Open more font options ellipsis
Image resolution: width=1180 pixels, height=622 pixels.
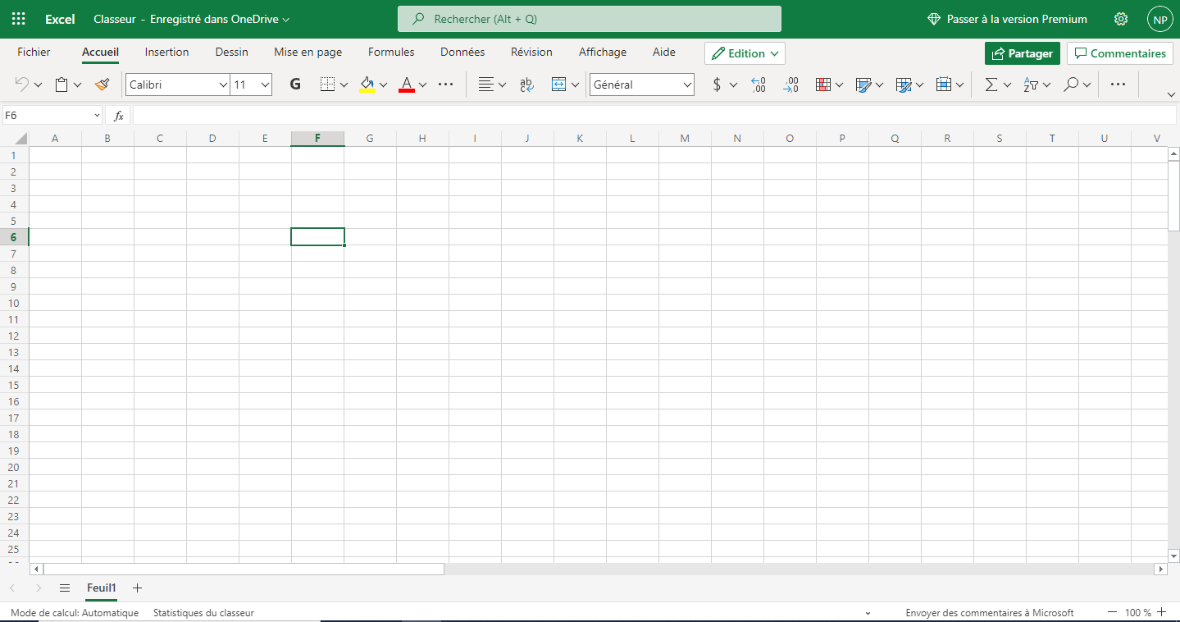click(445, 85)
